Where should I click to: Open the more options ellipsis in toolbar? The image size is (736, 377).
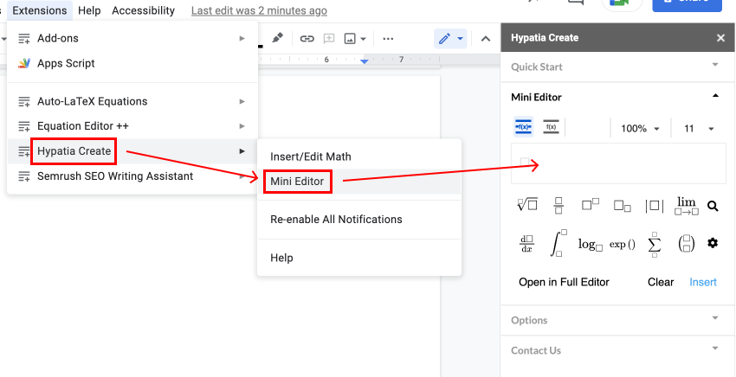tap(388, 38)
